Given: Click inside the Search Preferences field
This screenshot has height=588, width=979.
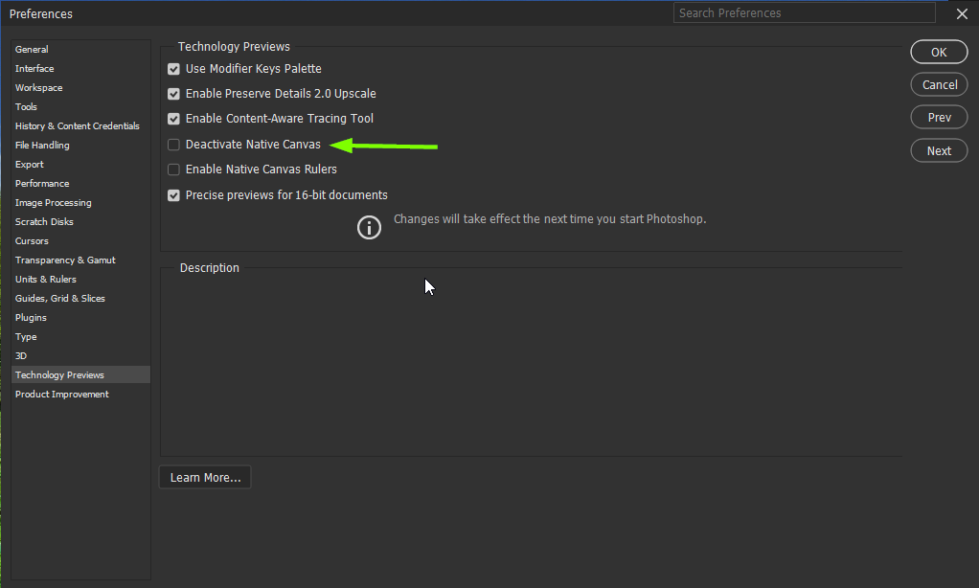Looking at the screenshot, I should (804, 12).
